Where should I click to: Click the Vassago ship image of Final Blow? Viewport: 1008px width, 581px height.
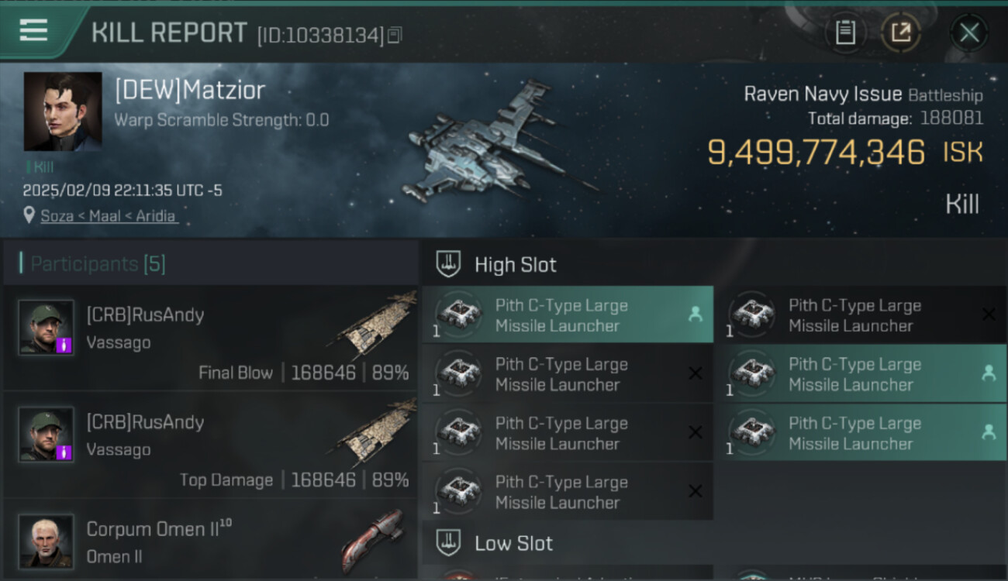377,324
